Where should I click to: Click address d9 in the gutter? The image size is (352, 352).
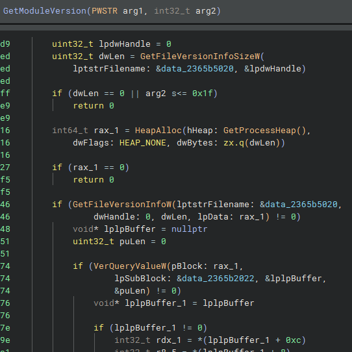pyautogui.click(x=5, y=44)
